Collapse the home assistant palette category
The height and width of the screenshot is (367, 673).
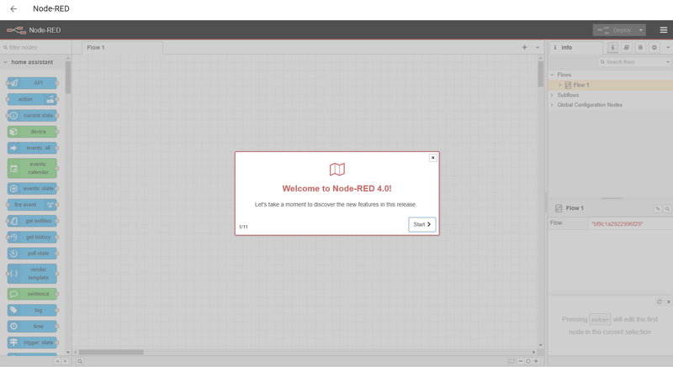point(32,62)
